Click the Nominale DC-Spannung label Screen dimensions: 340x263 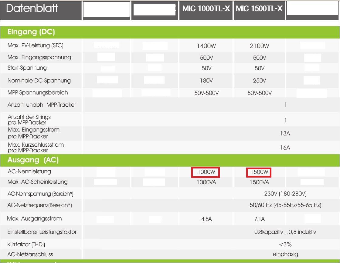point(39,81)
